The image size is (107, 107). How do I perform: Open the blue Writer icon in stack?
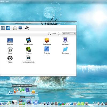pyautogui.click(x=11, y=93)
